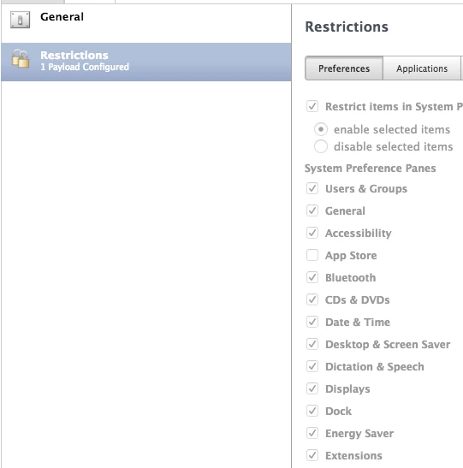This screenshot has height=468, width=463.
Task: Select Restrictions payload in the sidebar
Action: coord(146,62)
